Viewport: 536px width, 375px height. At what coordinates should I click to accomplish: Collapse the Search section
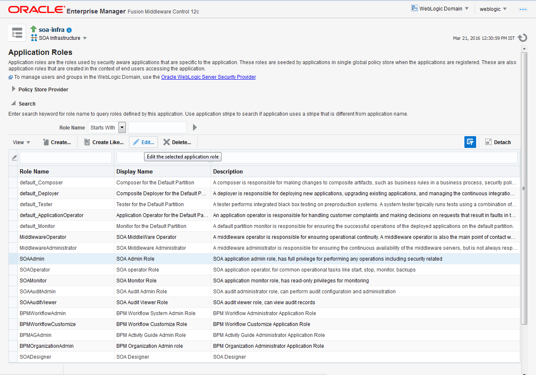pyautogui.click(x=14, y=103)
